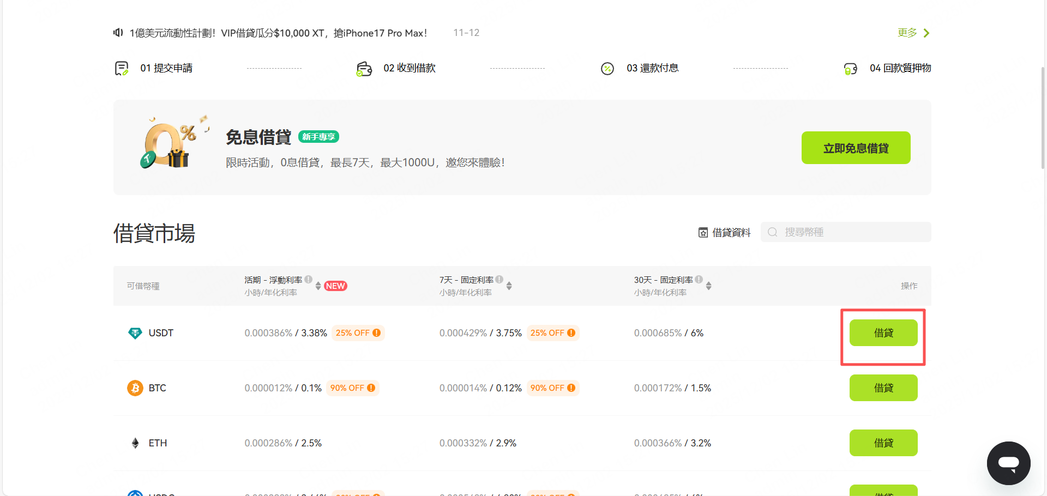Screen dimensions: 1047x496
Task: Click the ETH coin icon
Action: pyautogui.click(x=135, y=443)
